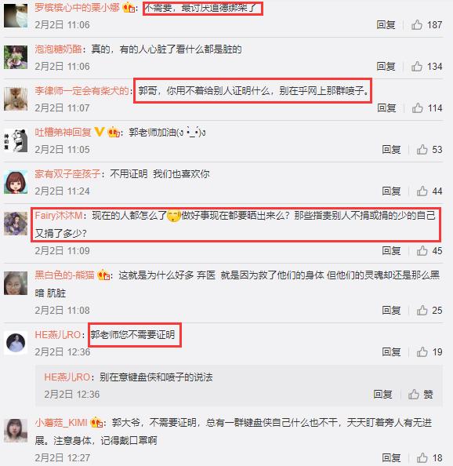Screen dimensions: 453x466
Task: Like 李律师一定会有柴犬的's comment
Action: (x=418, y=108)
